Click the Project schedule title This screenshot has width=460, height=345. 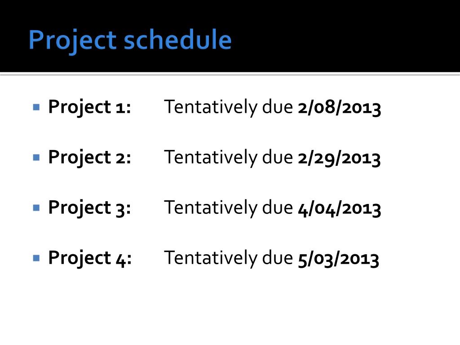[x=130, y=40]
